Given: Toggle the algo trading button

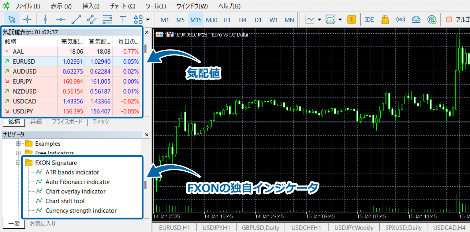Looking at the screenshot, I should coord(457,20).
